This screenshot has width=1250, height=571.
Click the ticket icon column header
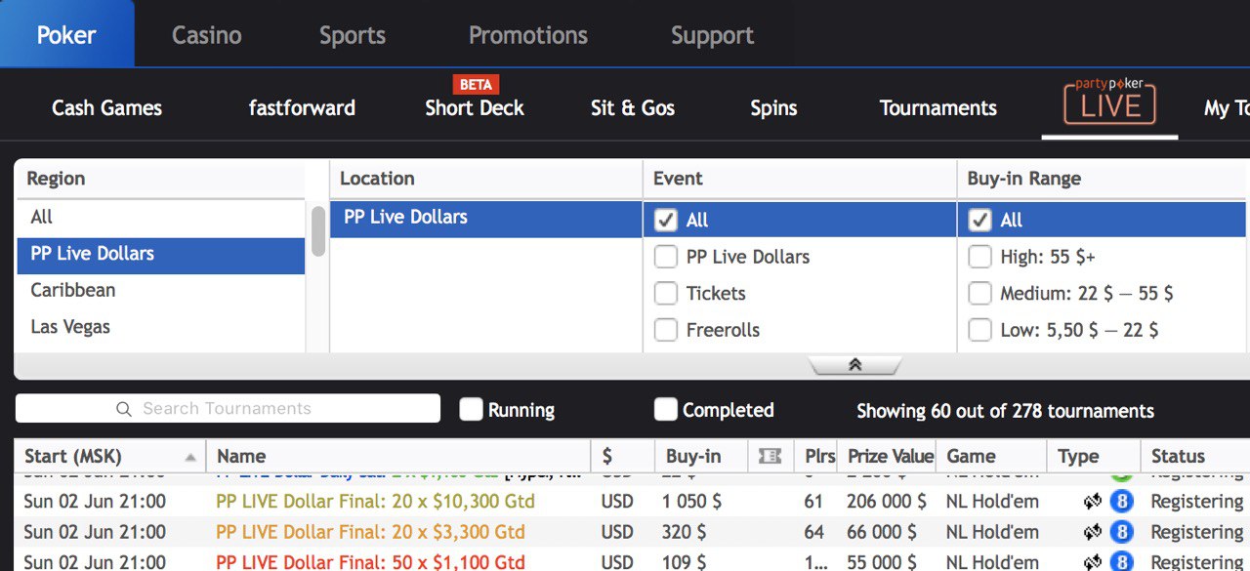pos(770,456)
